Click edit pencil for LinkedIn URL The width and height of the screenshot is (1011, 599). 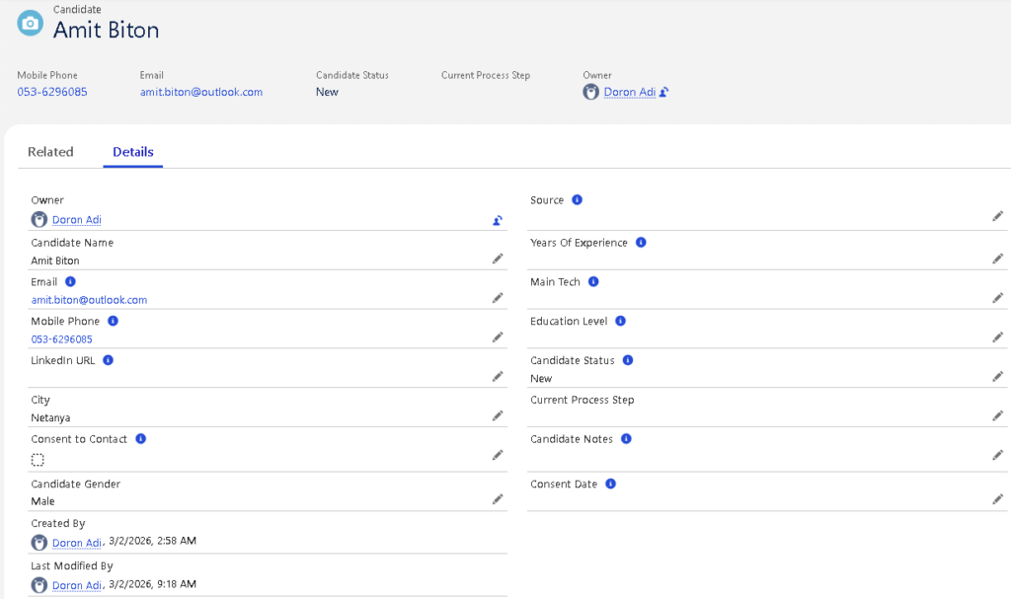tap(498, 377)
